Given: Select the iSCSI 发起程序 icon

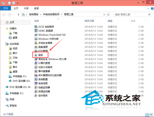Looking at the screenshot, I should 36,27.
